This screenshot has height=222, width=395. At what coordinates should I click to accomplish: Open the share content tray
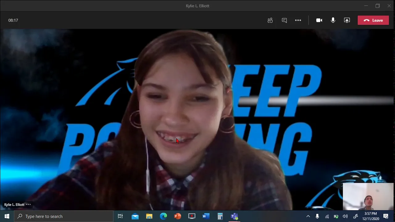[347, 20]
